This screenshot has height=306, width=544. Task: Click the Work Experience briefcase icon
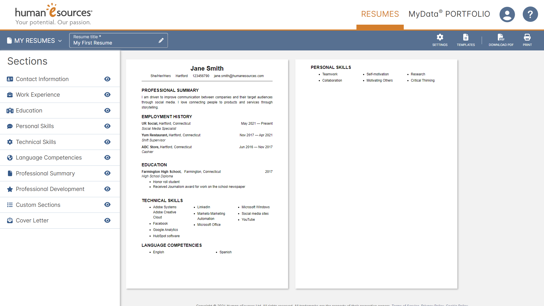(10, 95)
